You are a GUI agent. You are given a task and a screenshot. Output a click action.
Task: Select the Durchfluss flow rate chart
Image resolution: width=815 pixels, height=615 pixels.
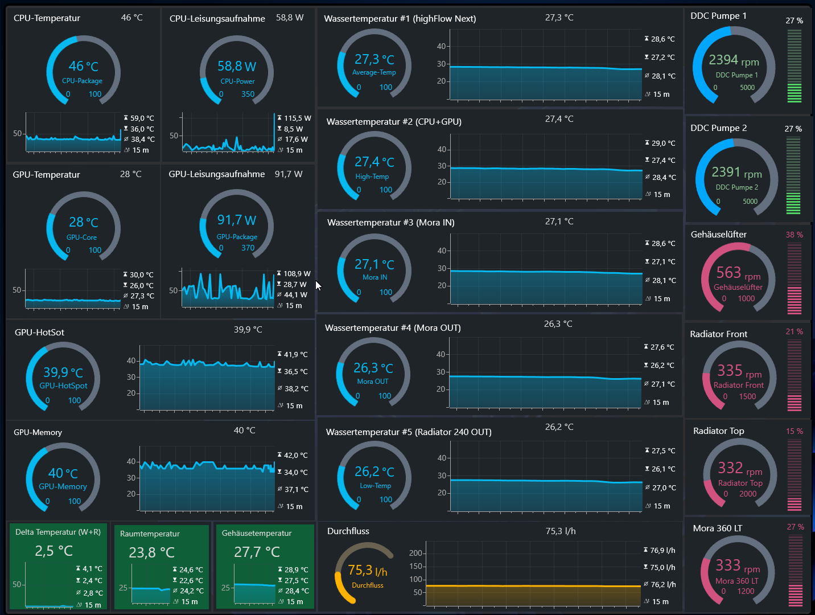point(533,575)
